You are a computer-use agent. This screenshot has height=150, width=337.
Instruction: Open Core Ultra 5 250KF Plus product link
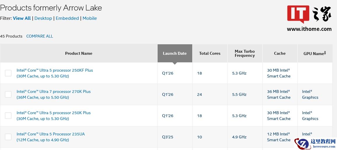click(55, 70)
